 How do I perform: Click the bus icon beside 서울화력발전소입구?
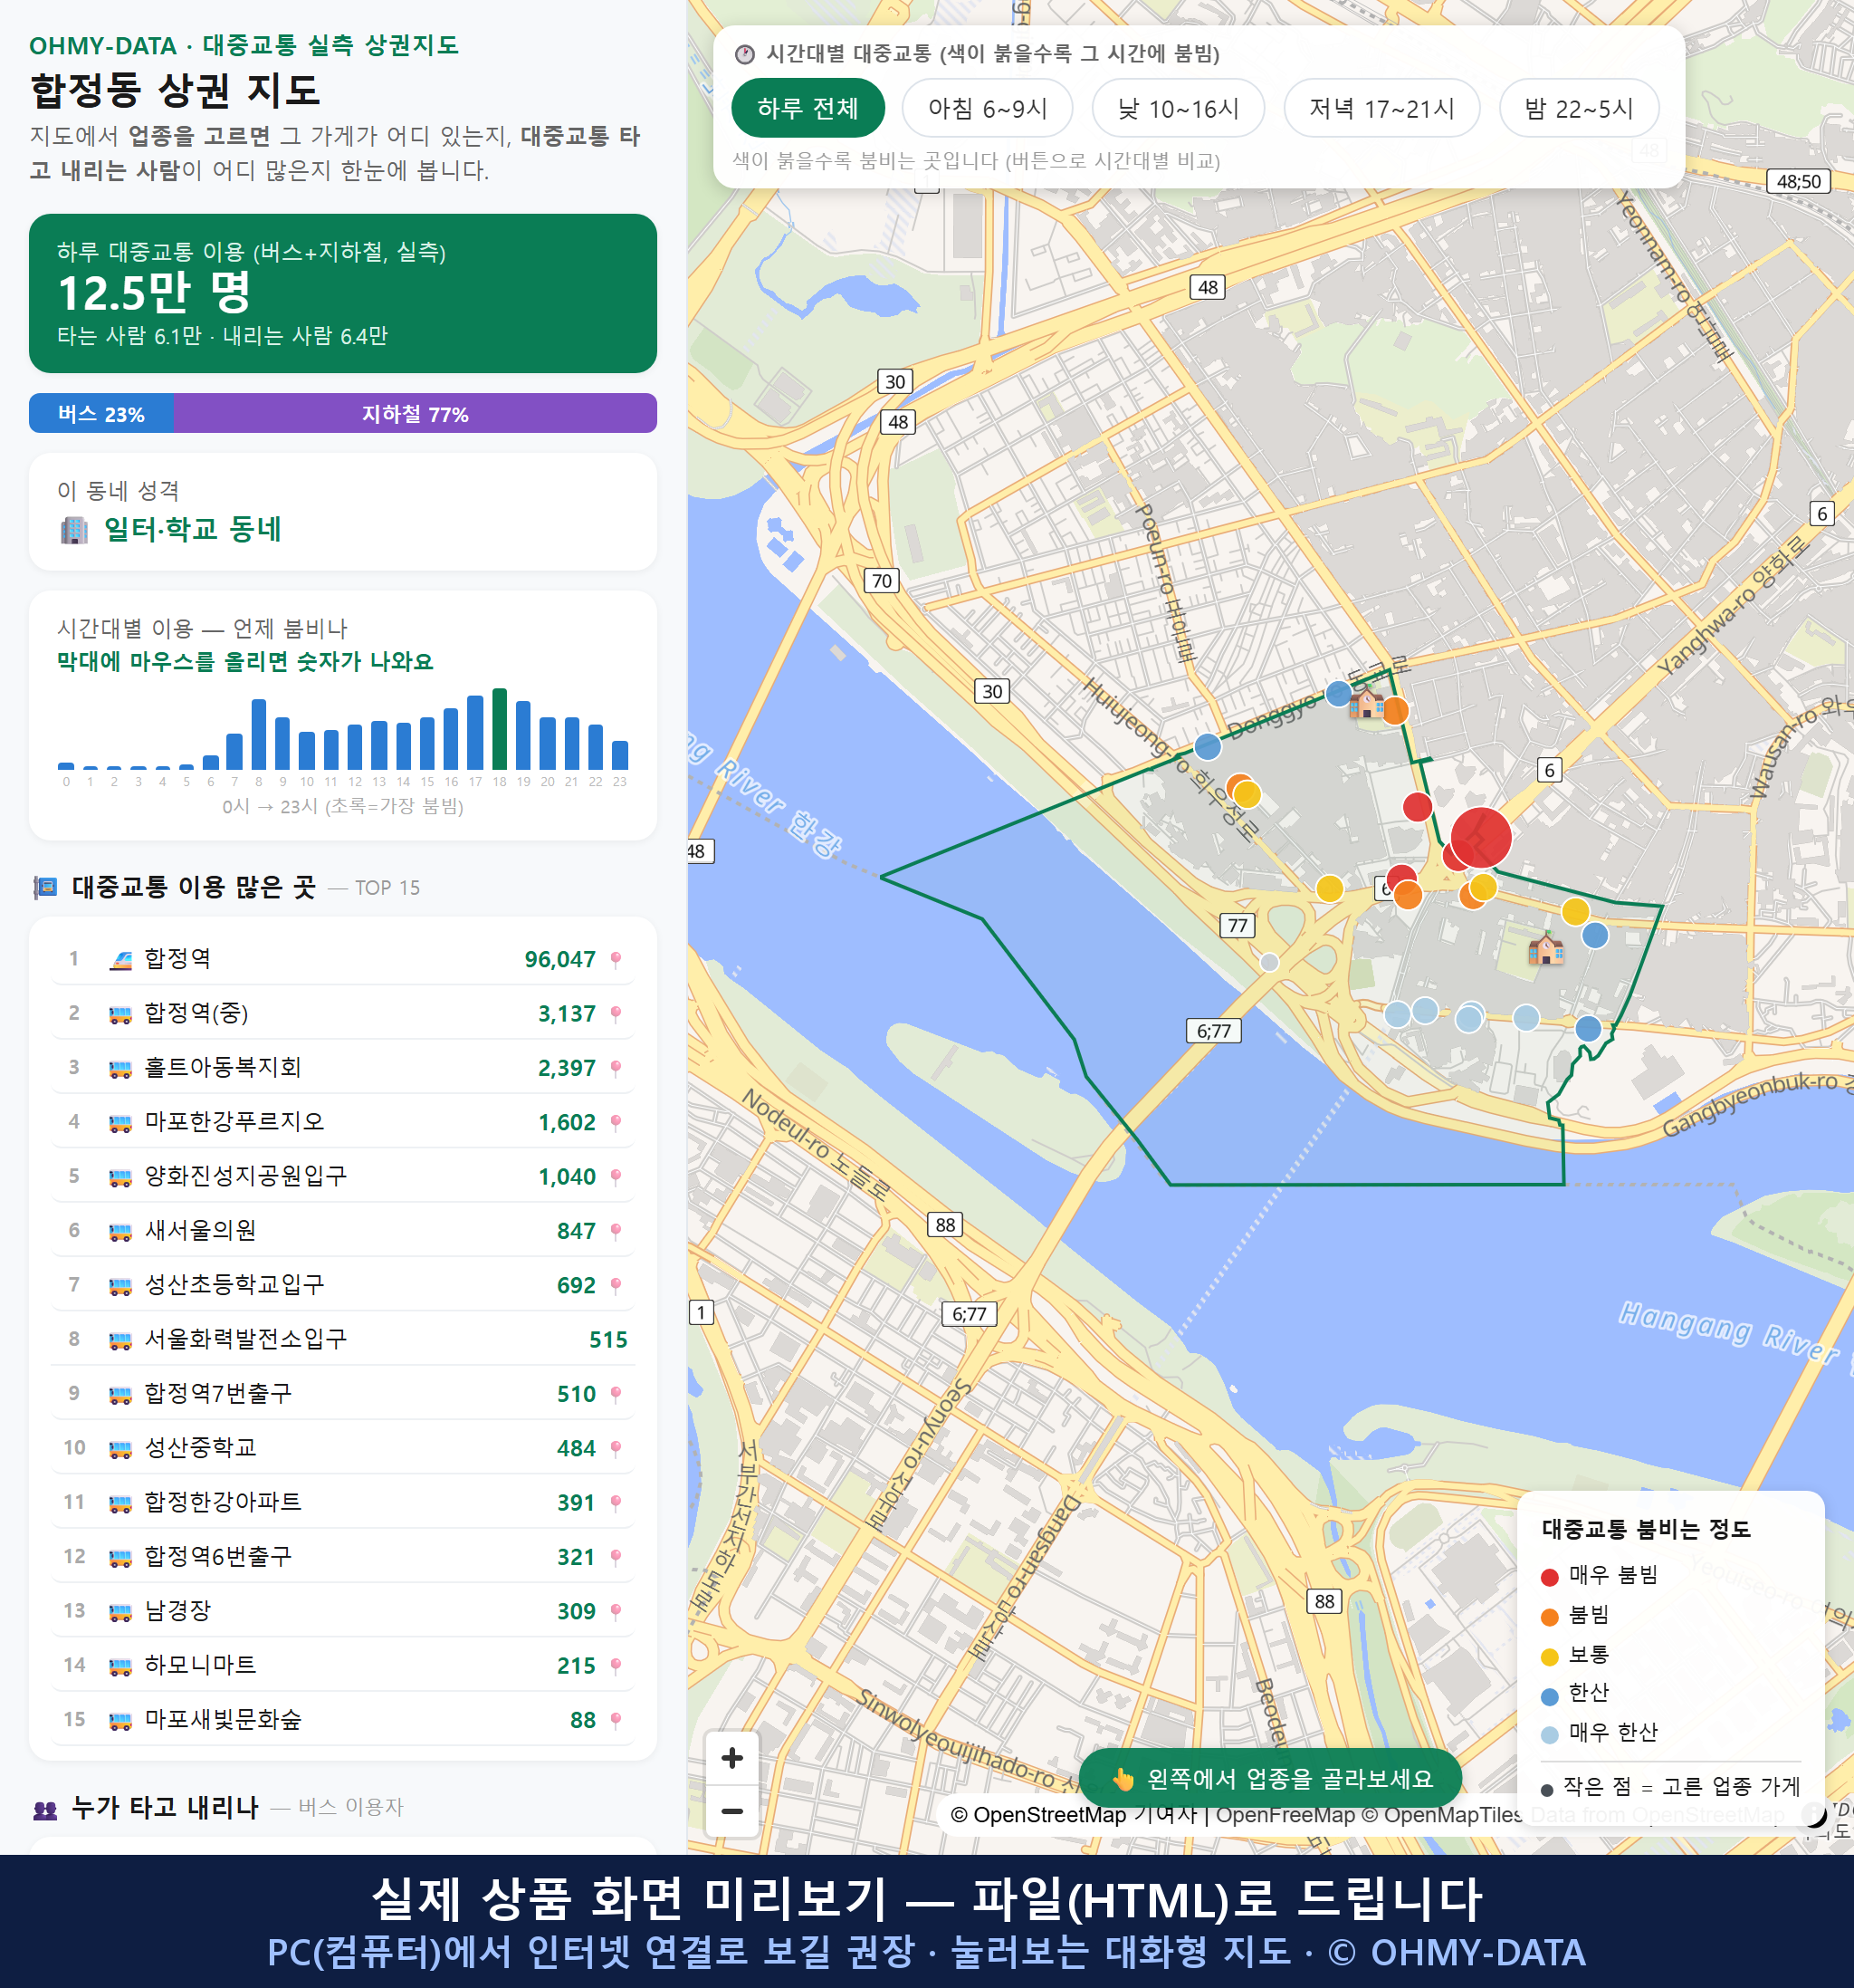point(119,1340)
